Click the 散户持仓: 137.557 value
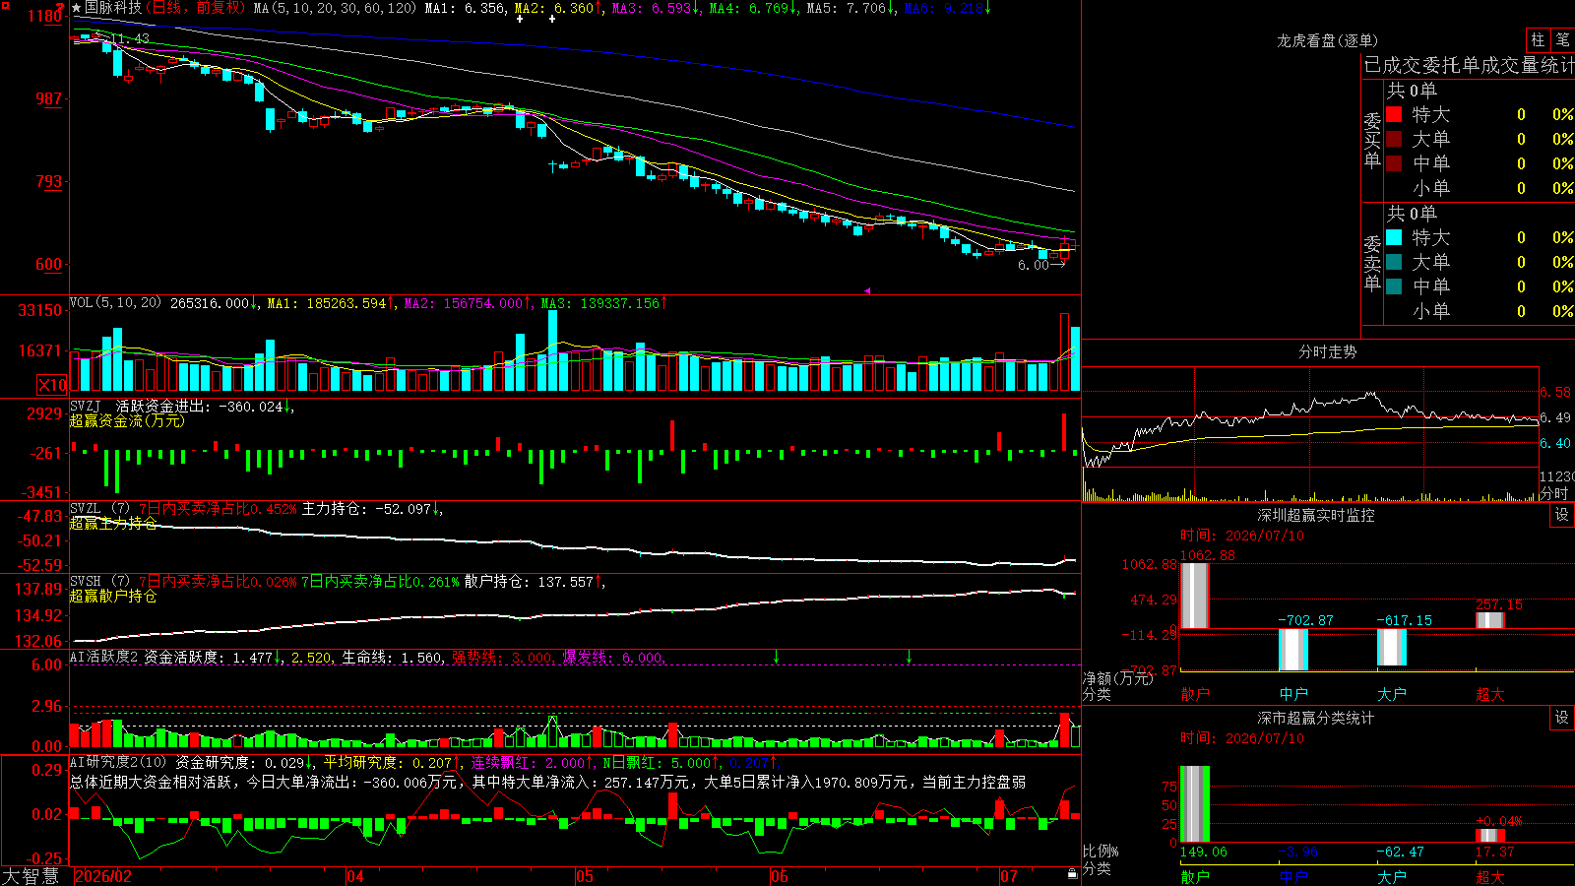1575x886 pixels. (x=530, y=582)
